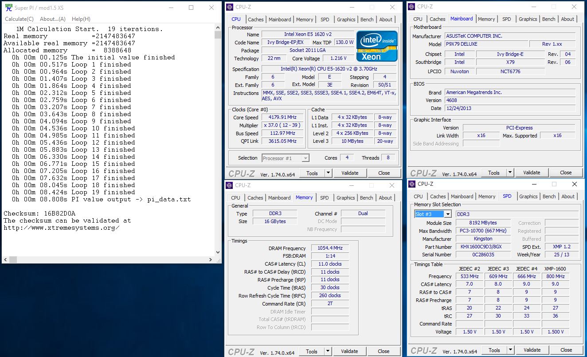Click the BIOS version 4608 field
This screenshot has width=587, height=357.
coord(510,100)
